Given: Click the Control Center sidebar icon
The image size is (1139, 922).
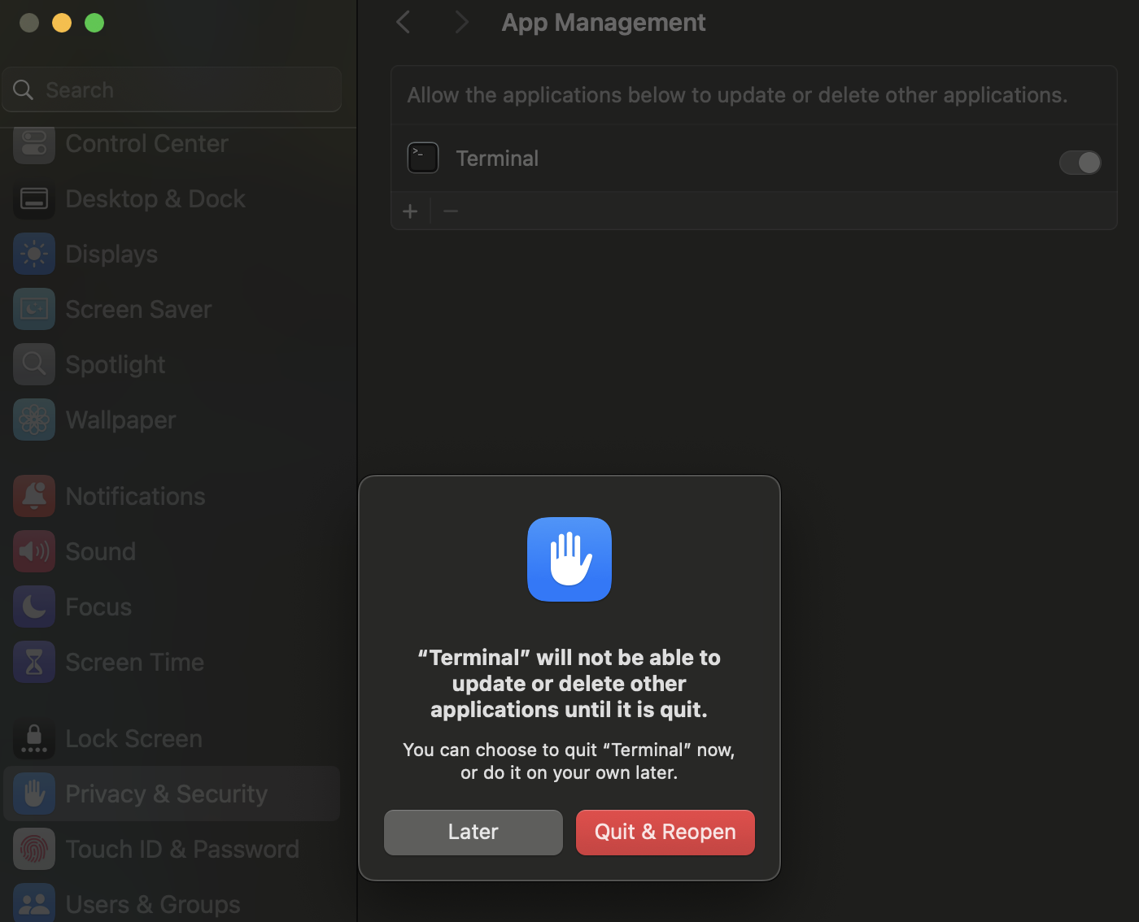Looking at the screenshot, I should (x=34, y=144).
